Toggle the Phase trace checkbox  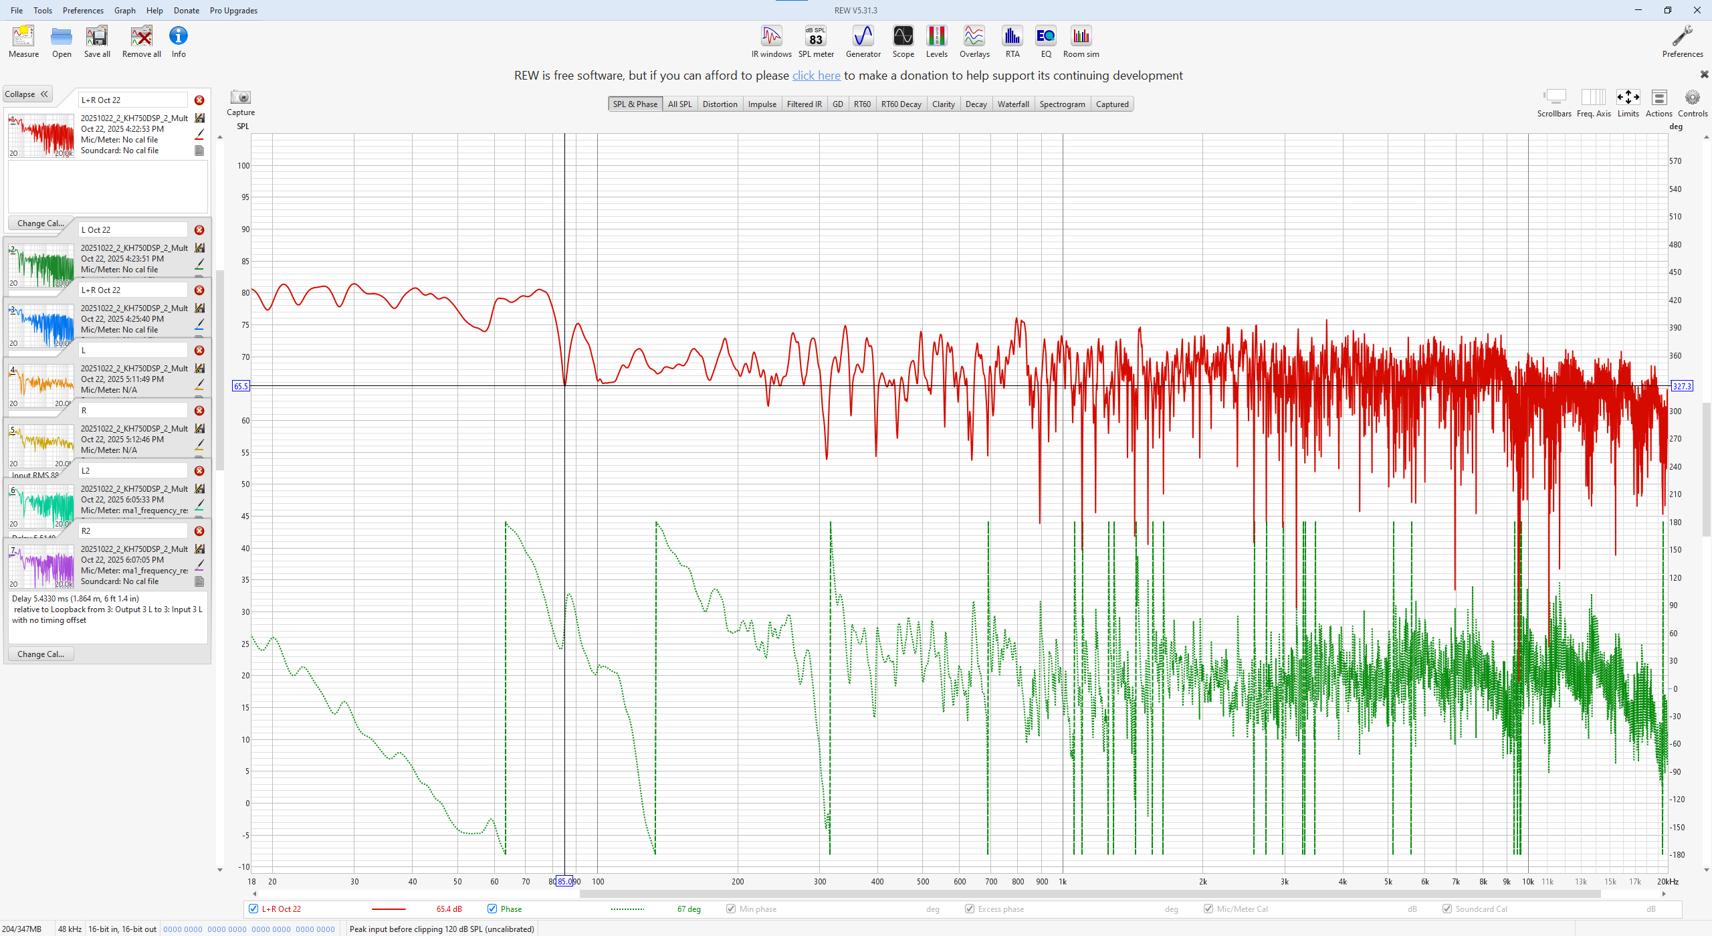492,909
